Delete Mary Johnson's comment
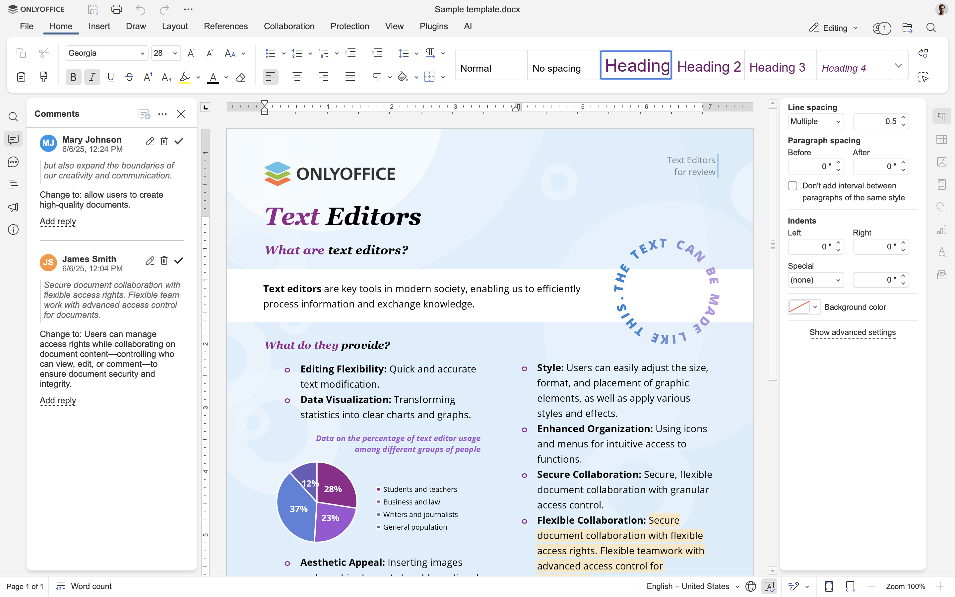The width and height of the screenshot is (955, 597). 164,141
